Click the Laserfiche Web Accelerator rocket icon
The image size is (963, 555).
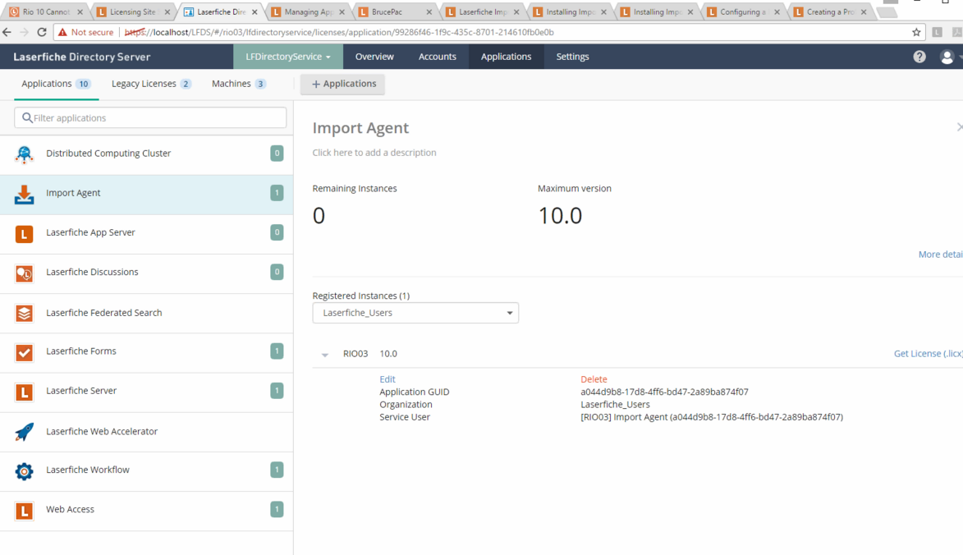point(24,432)
